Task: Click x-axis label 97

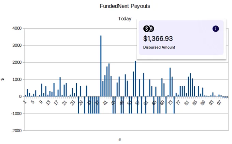Action: (219, 103)
